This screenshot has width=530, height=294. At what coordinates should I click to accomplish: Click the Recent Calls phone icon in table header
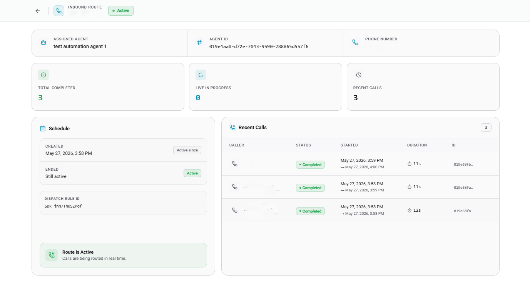point(232,128)
